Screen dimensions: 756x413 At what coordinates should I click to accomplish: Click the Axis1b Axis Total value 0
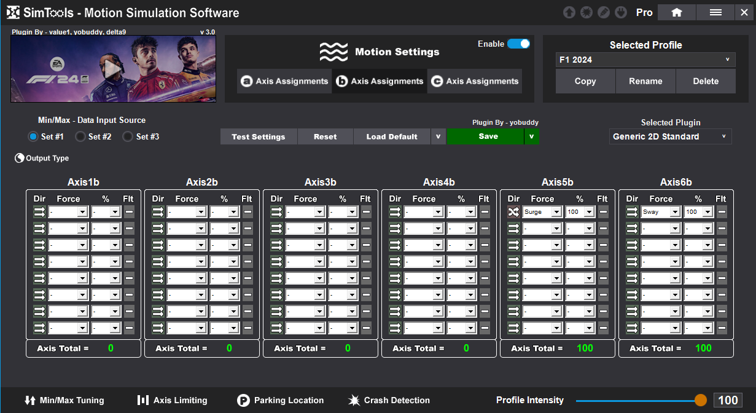pos(111,348)
